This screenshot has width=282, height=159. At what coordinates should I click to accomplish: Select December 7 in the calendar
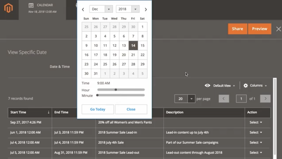(133, 36)
